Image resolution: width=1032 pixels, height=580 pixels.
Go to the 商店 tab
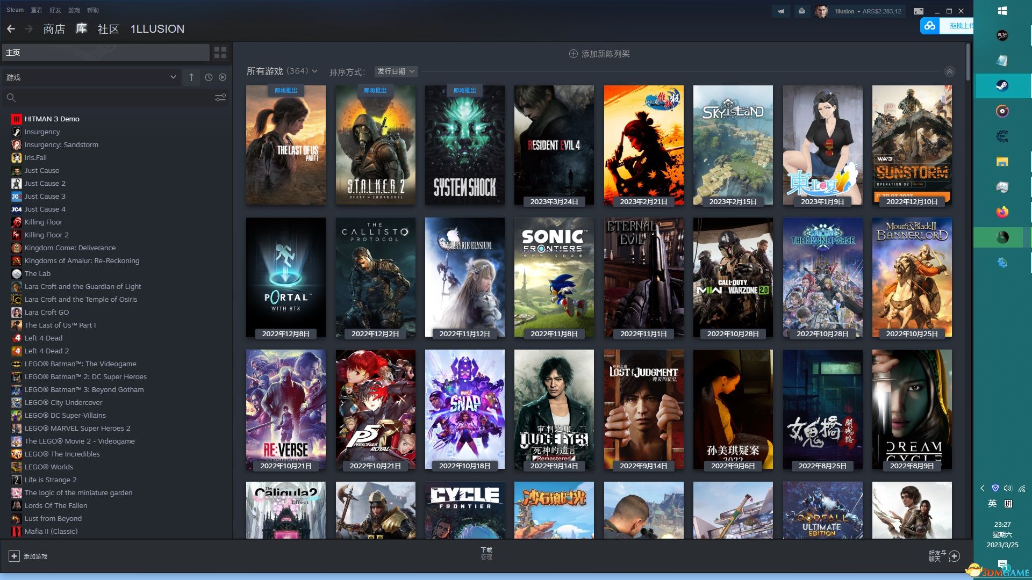point(54,28)
